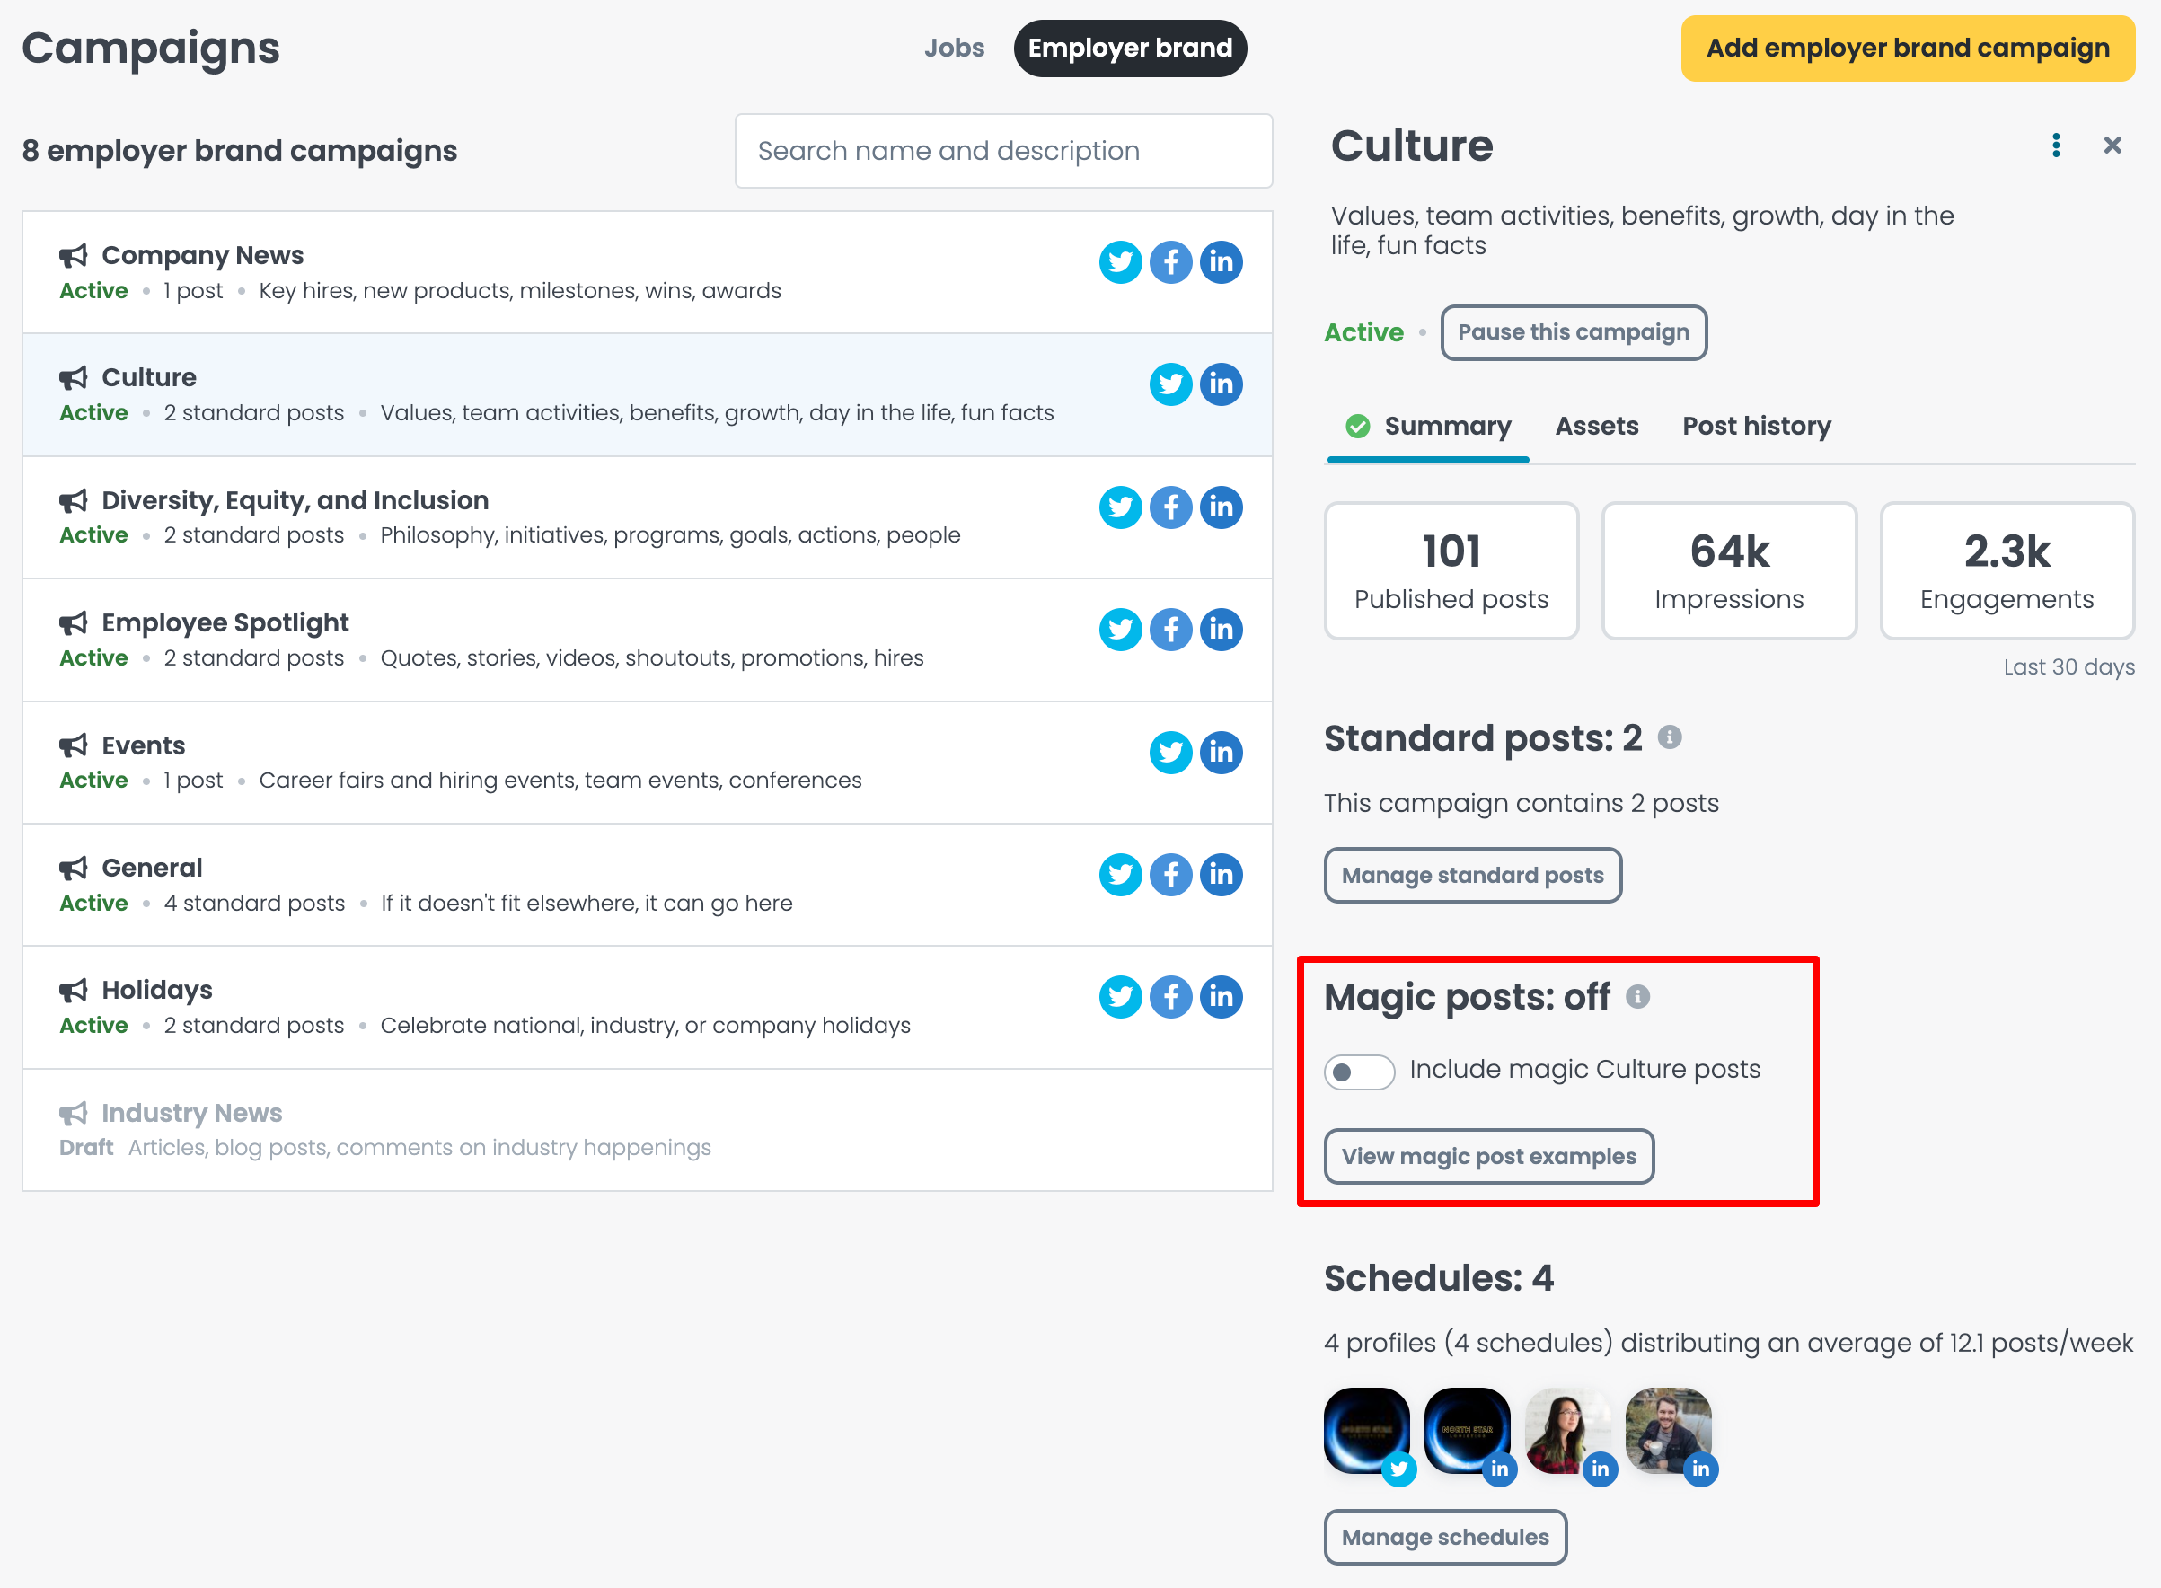Click the info icon next to Standard posts: 2
The height and width of the screenshot is (1588, 2161).
1671,738
